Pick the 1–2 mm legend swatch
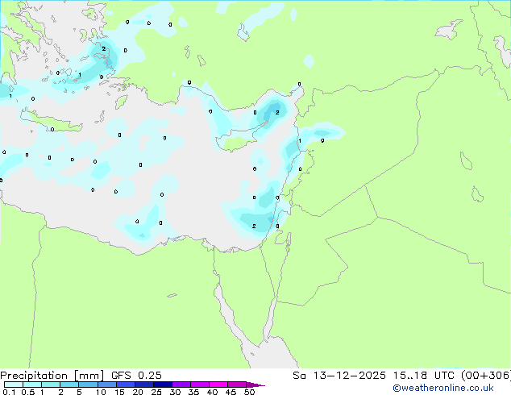 (51, 385)
